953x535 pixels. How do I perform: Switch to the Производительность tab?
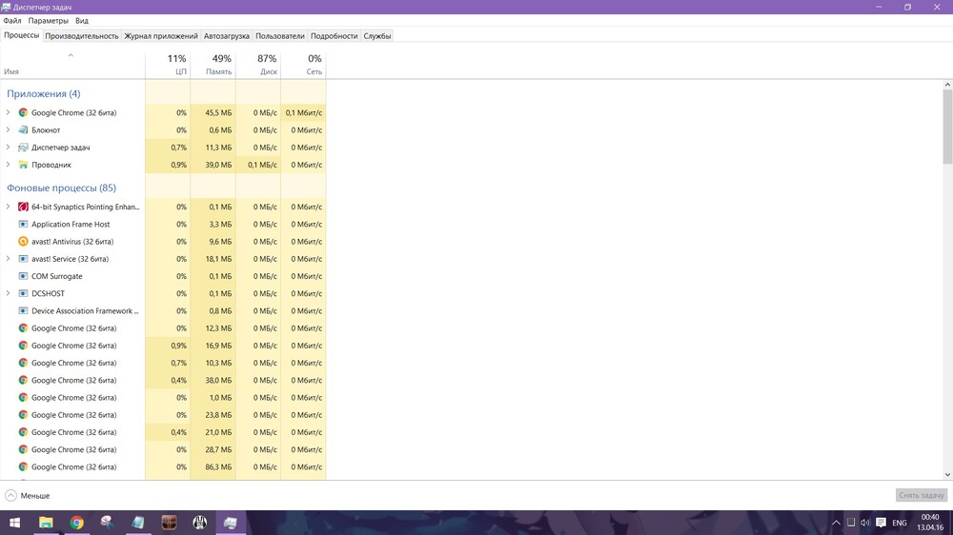point(81,36)
